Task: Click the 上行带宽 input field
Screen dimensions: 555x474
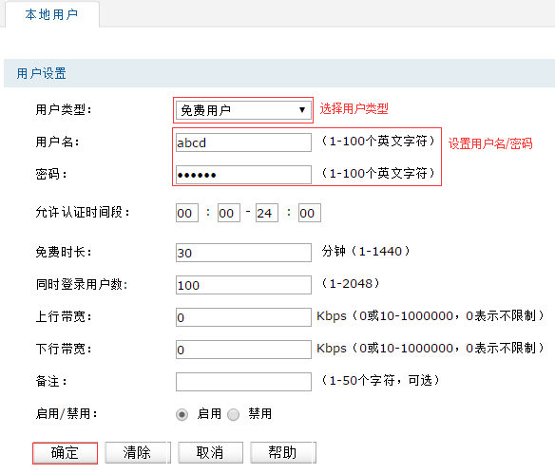Action: (243, 317)
